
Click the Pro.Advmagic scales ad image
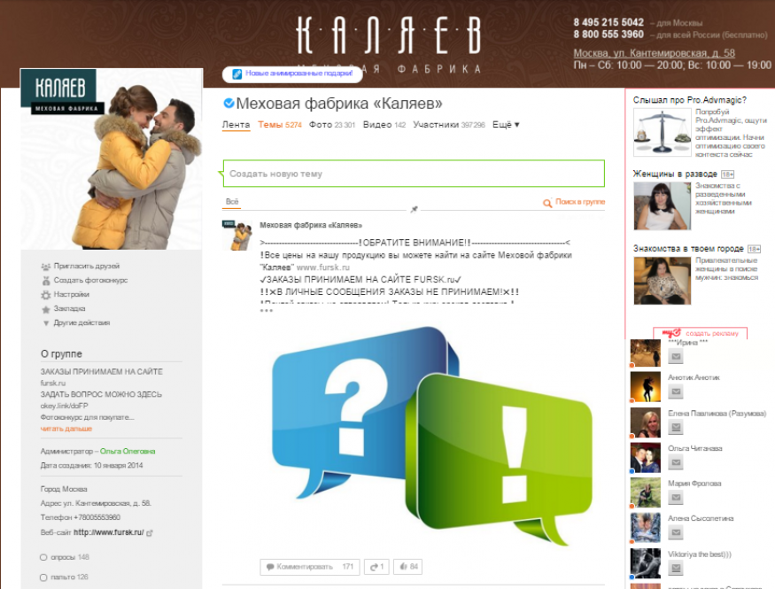662,133
